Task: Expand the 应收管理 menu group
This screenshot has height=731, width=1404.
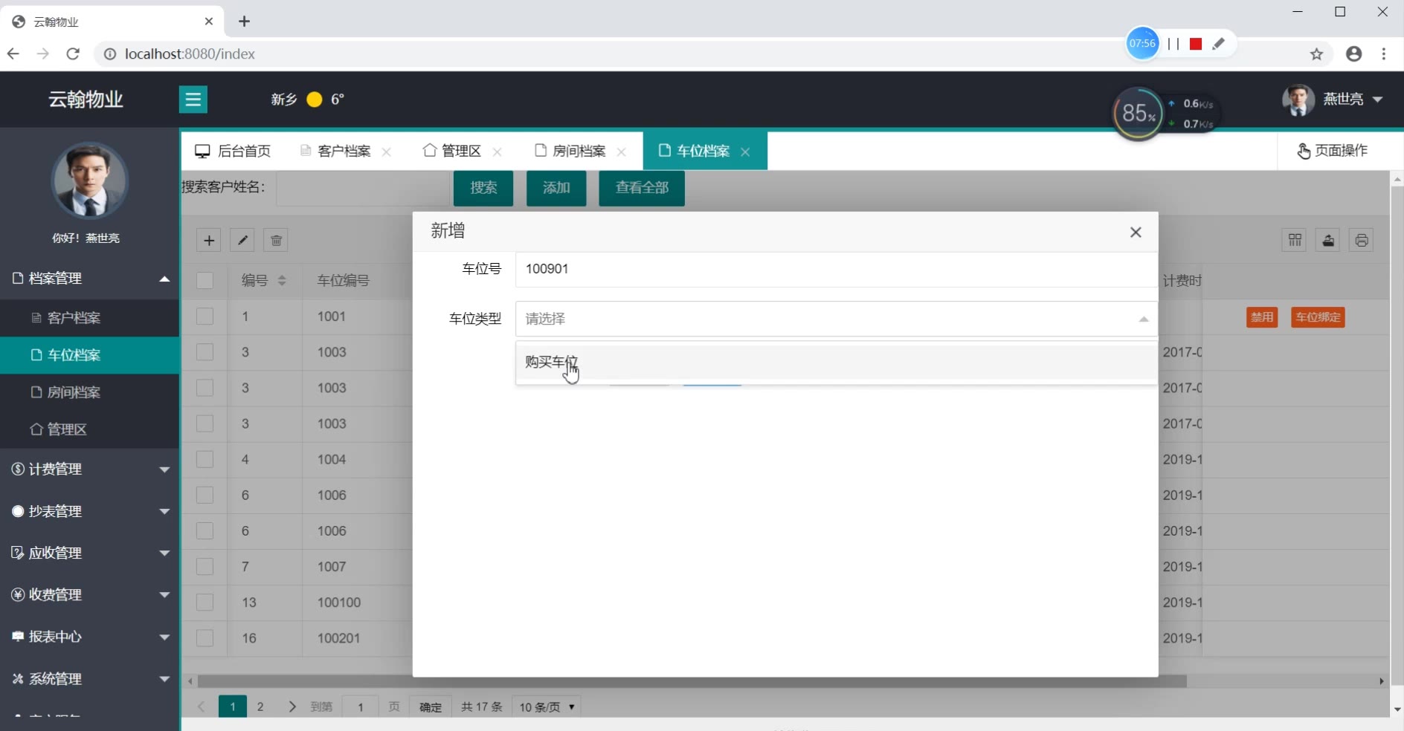Action: [89, 553]
